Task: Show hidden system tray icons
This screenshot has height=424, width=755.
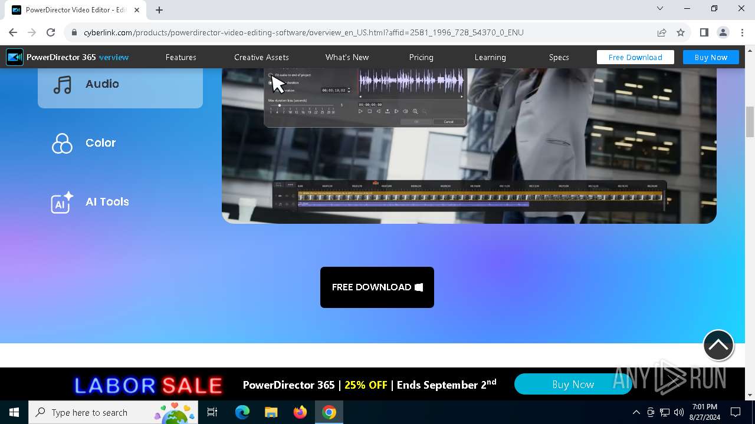Action: point(636,412)
